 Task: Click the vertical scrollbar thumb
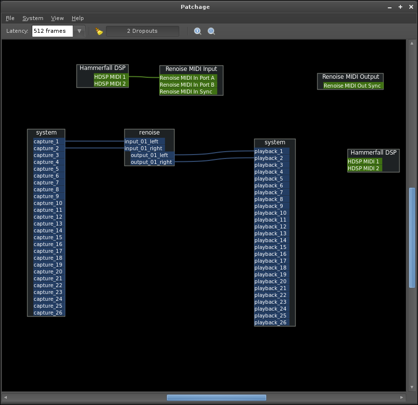click(x=412, y=237)
